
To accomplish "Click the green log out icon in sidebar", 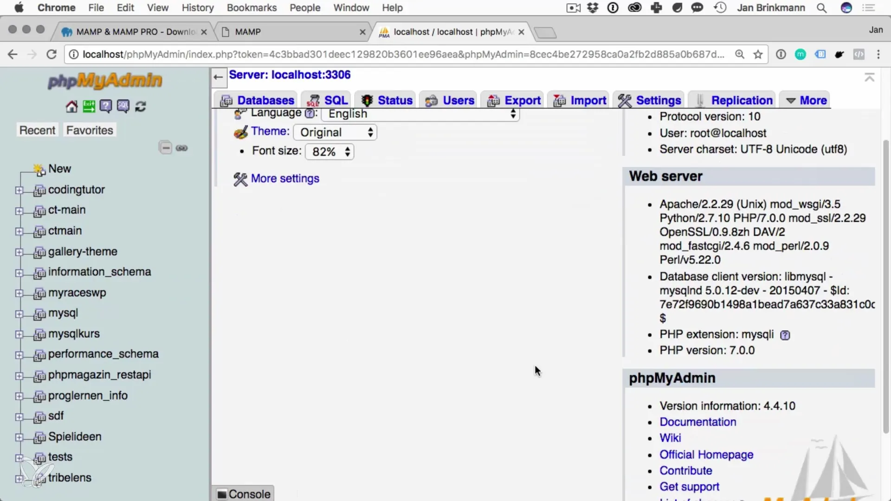I will [x=89, y=107].
